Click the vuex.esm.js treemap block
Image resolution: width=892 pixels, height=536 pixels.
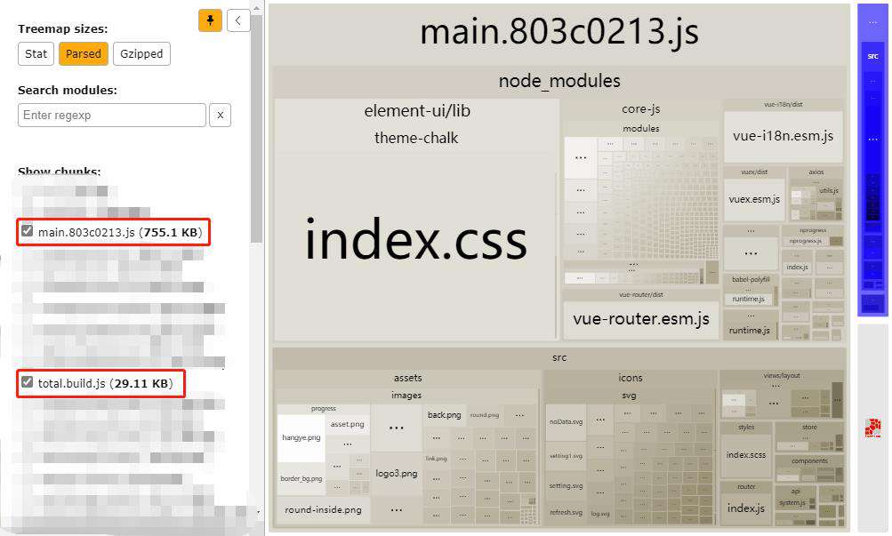(754, 199)
